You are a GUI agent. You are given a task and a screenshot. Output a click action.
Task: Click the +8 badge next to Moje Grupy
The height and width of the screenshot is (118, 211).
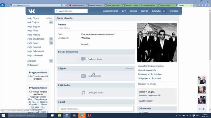tap(51, 43)
